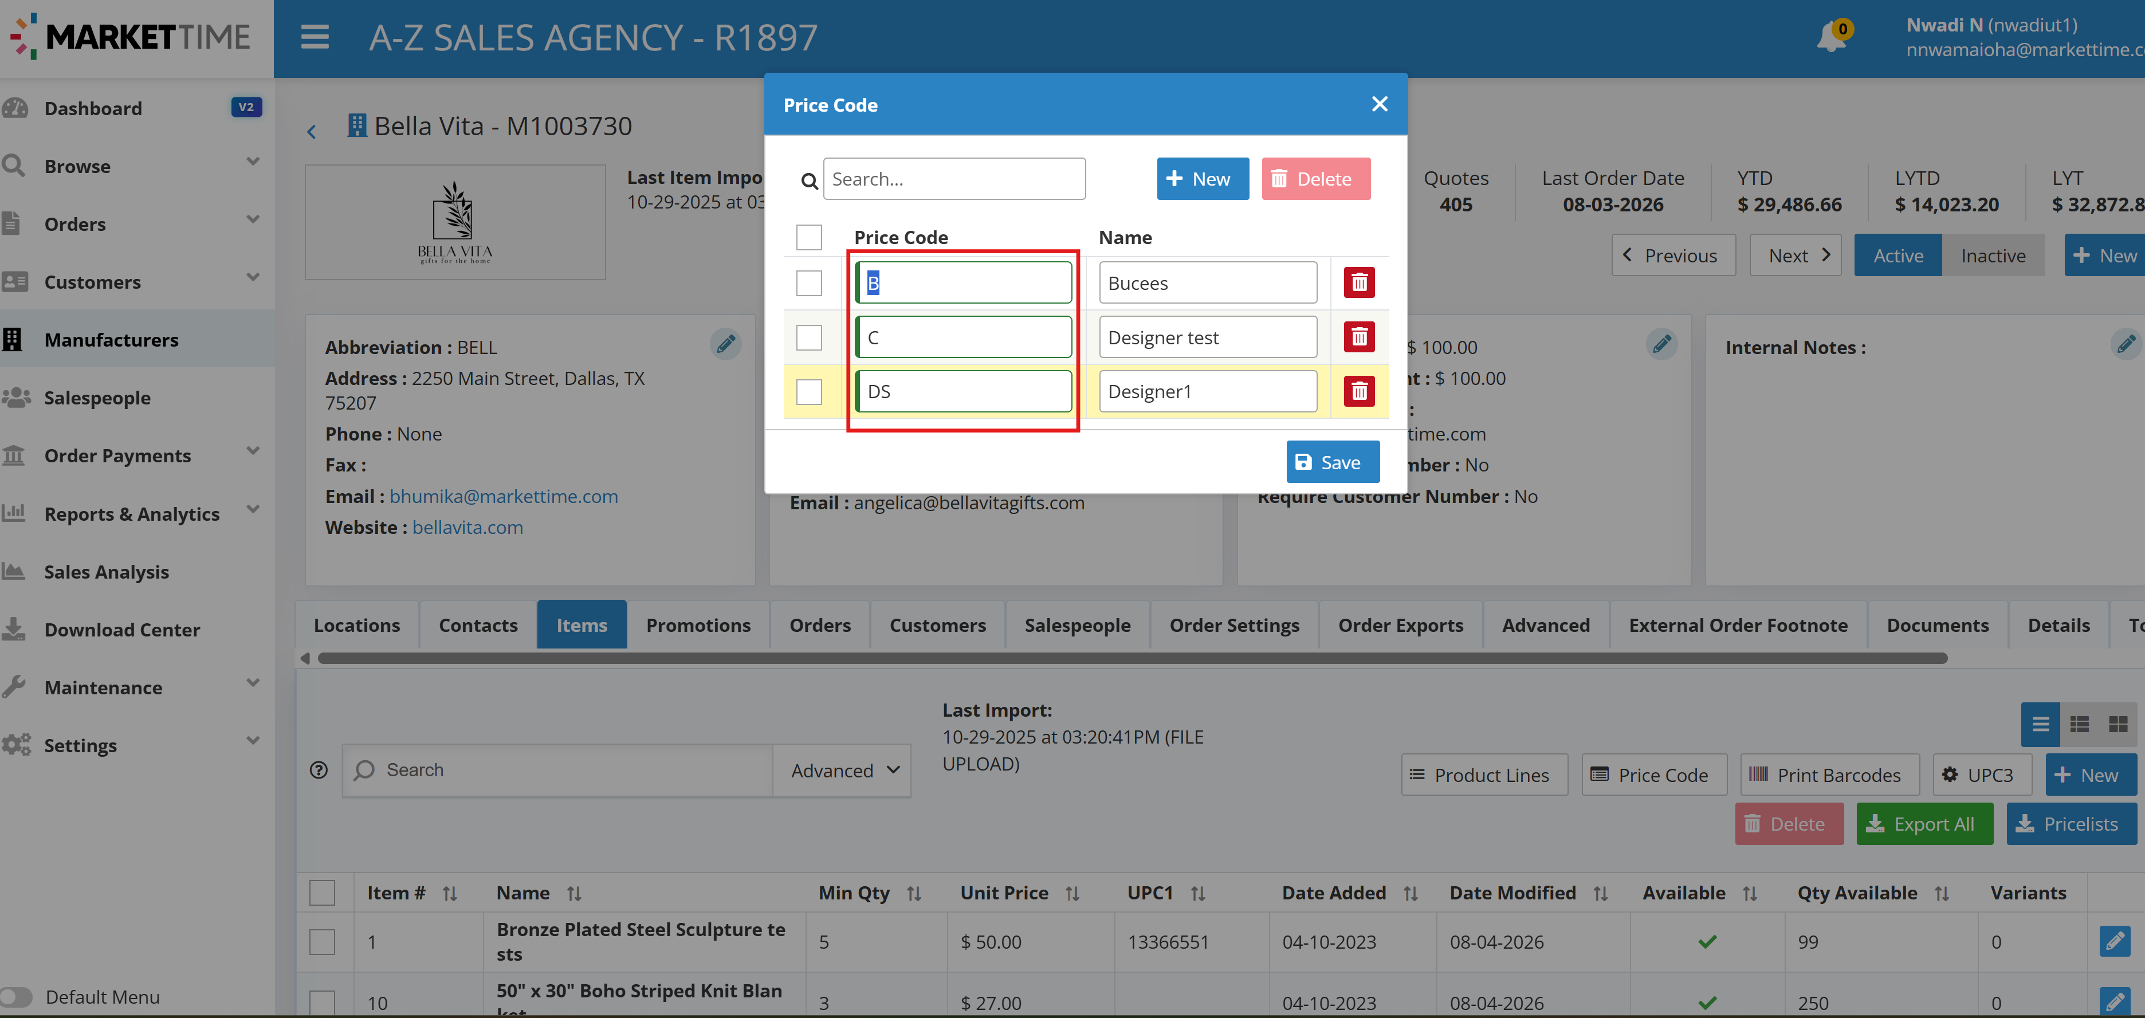Switch to the Promotions tab
Screen dimensions: 2145x1018
click(698, 625)
